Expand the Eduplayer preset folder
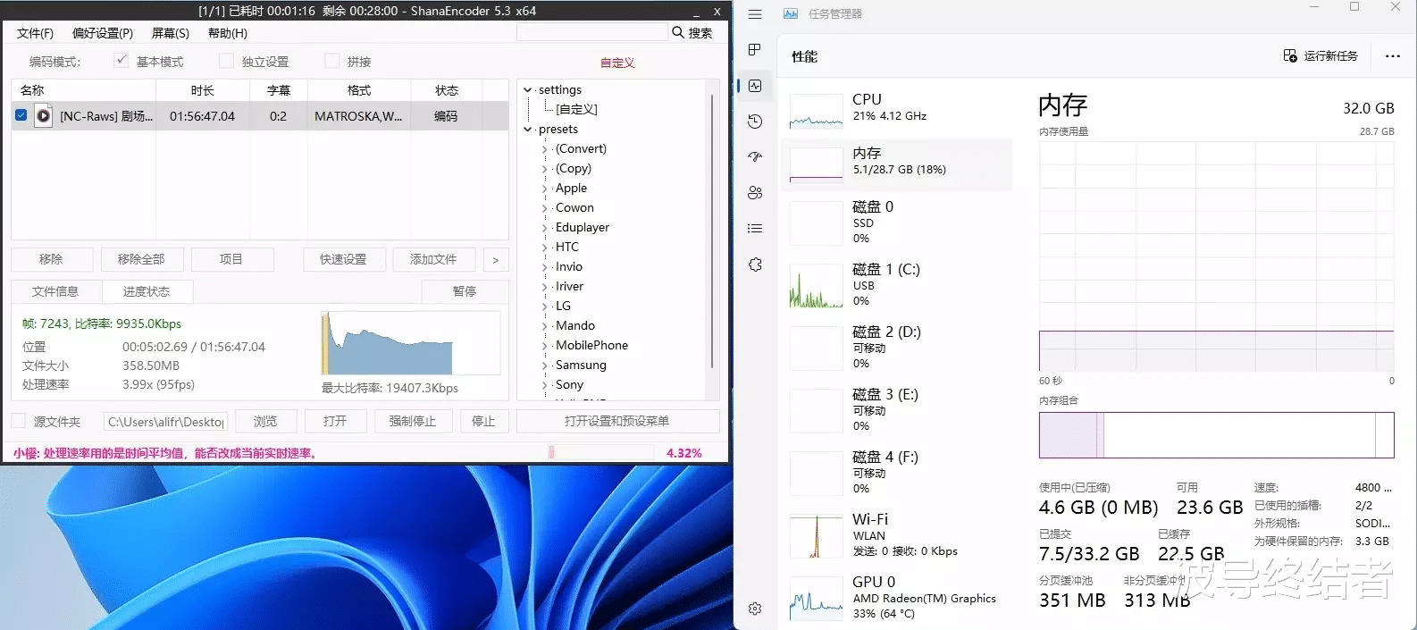Viewport: 1417px width, 630px height. pyautogui.click(x=545, y=228)
